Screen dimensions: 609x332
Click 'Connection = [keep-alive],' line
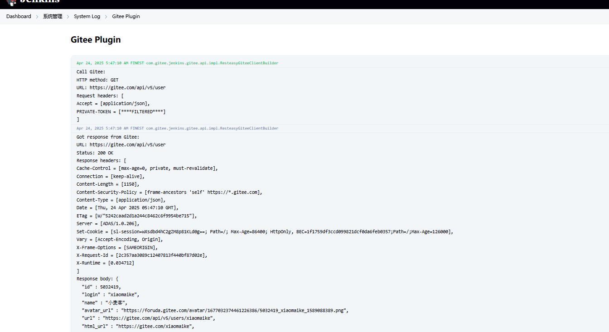(111, 176)
